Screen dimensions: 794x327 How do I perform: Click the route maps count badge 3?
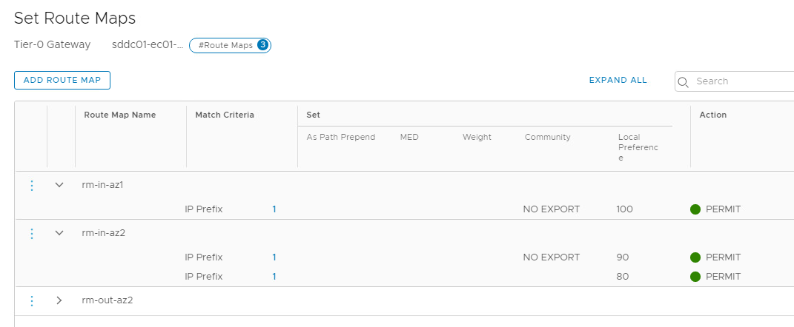click(x=262, y=45)
